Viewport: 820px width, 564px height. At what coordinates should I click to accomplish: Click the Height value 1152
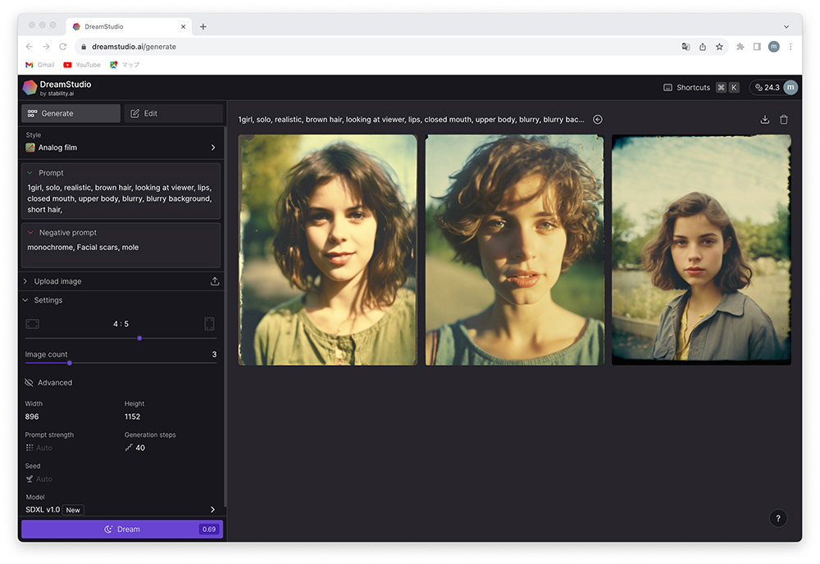click(x=132, y=416)
